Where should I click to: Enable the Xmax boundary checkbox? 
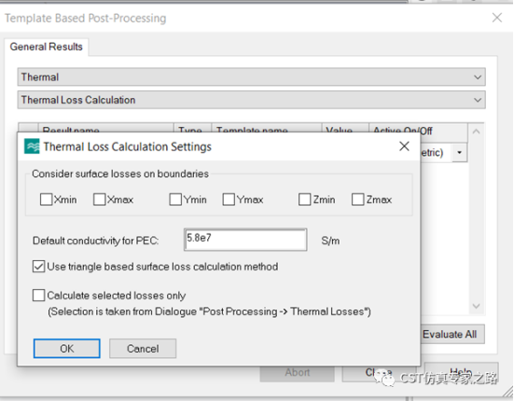click(99, 200)
